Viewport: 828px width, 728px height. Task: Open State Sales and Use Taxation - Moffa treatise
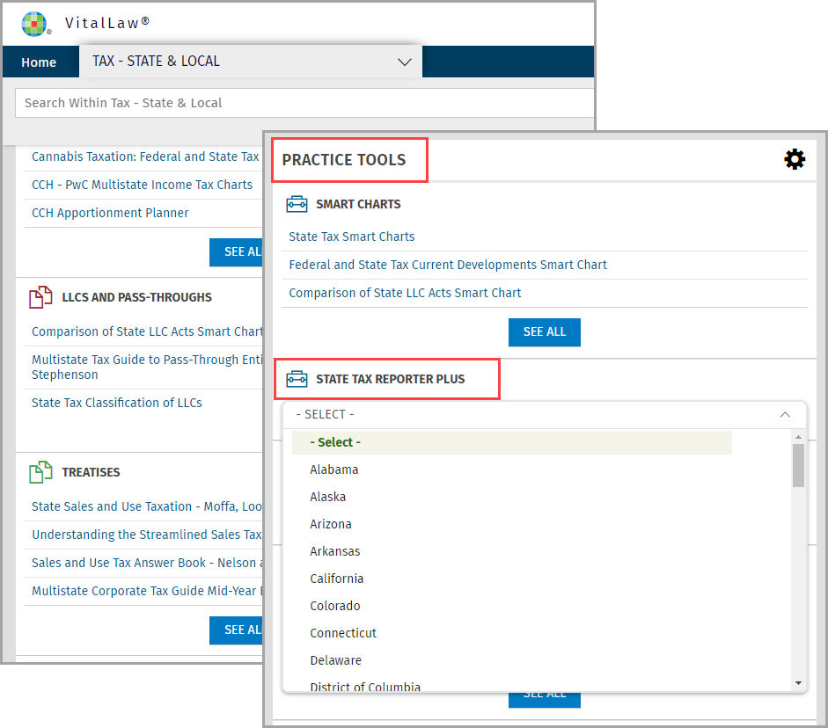click(x=147, y=506)
